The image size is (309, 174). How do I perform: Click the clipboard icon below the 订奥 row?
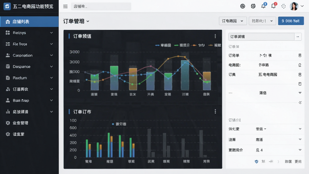coord(300,84)
